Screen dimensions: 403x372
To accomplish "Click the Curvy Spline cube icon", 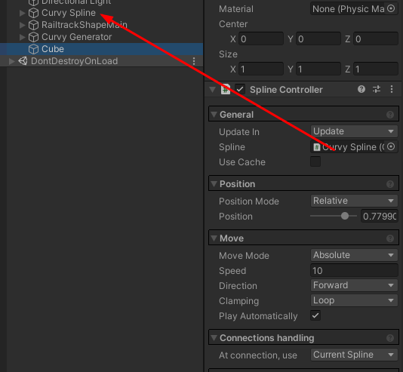I will coord(33,13).
